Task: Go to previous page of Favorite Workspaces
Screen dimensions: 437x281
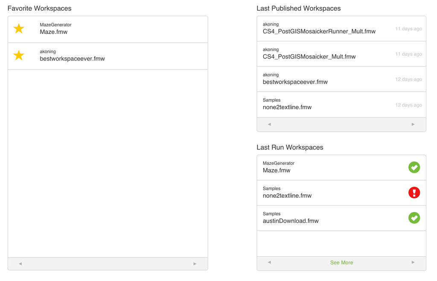Action: coord(20,264)
